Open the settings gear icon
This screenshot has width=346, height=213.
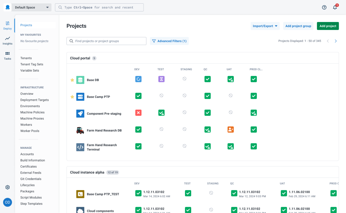(x=8, y=187)
